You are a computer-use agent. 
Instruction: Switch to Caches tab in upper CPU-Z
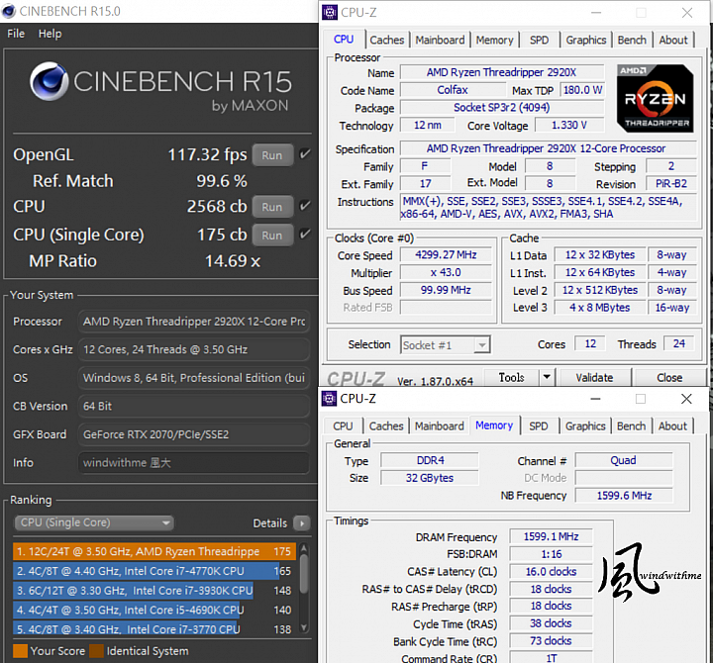point(387,40)
